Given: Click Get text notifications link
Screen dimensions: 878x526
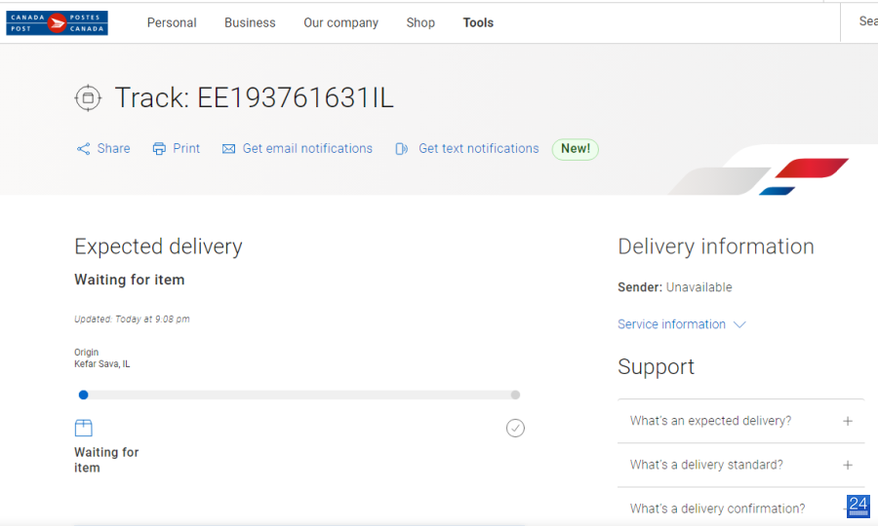Looking at the screenshot, I should pyautogui.click(x=479, y=149).
